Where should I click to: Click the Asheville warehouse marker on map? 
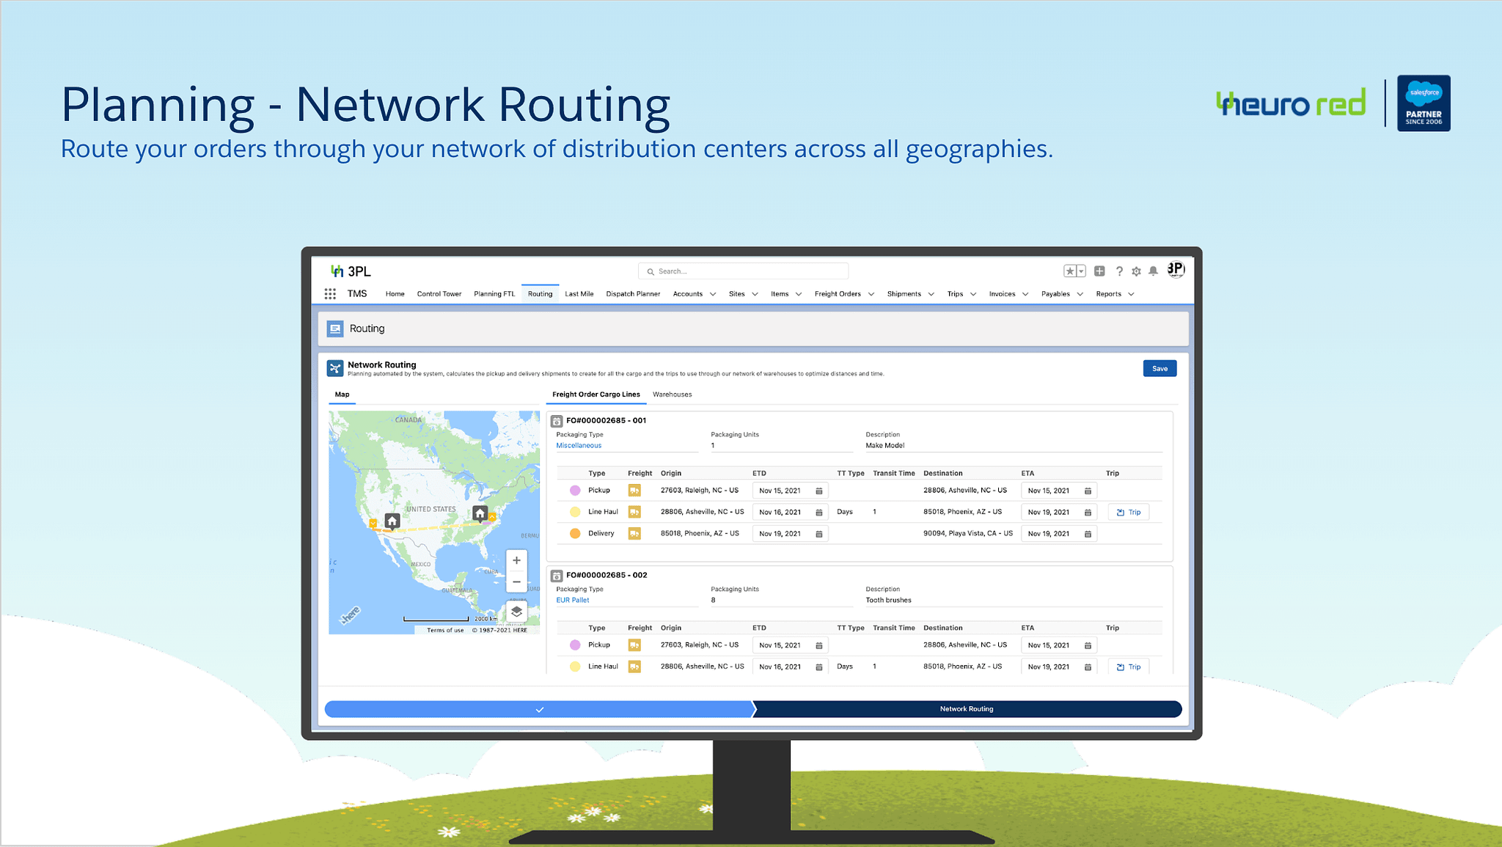point(480,513)
